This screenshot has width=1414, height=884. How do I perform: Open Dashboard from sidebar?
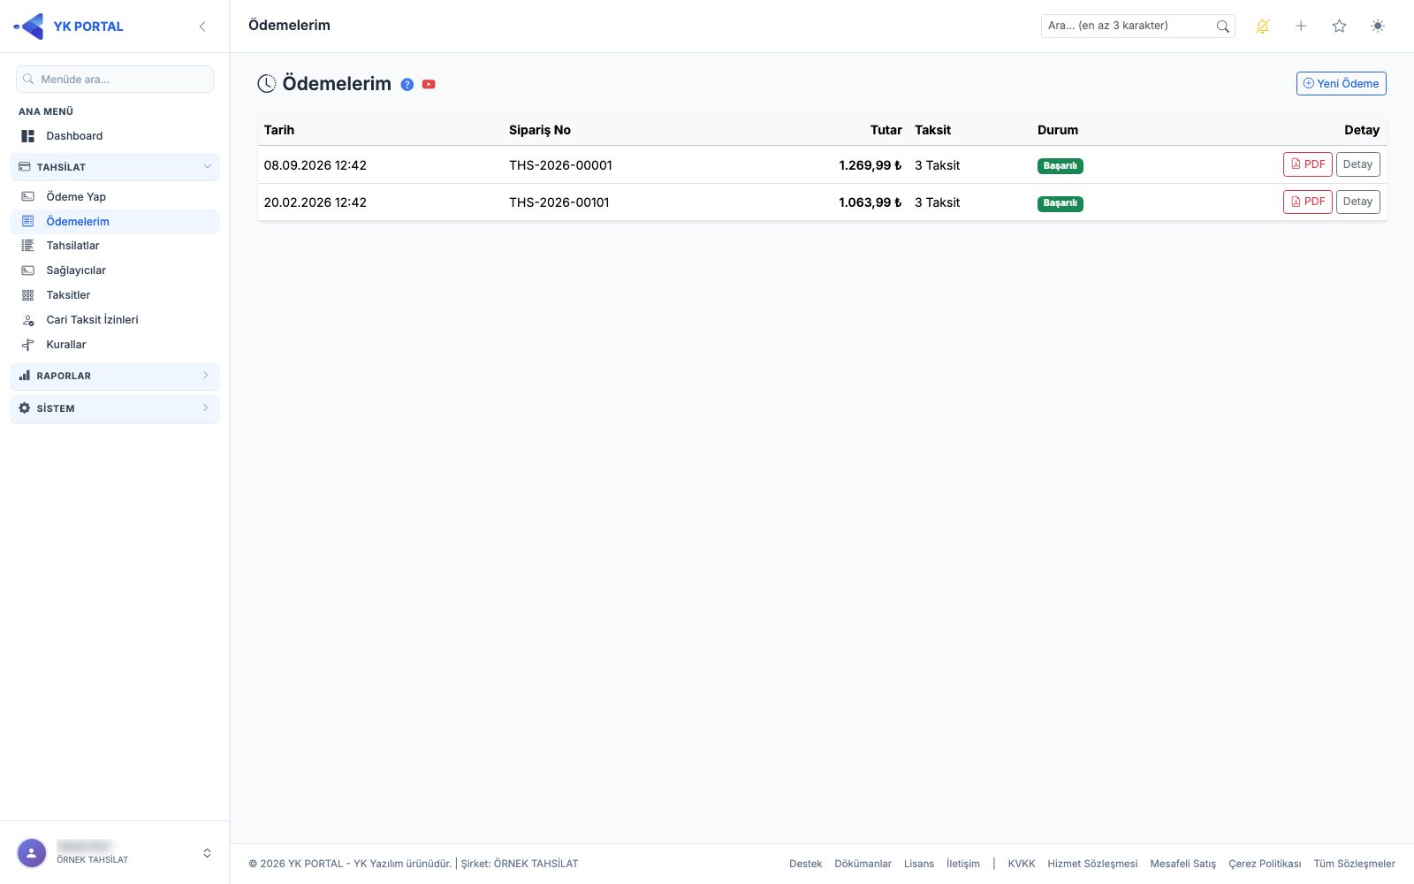click(x=115, y=136)
